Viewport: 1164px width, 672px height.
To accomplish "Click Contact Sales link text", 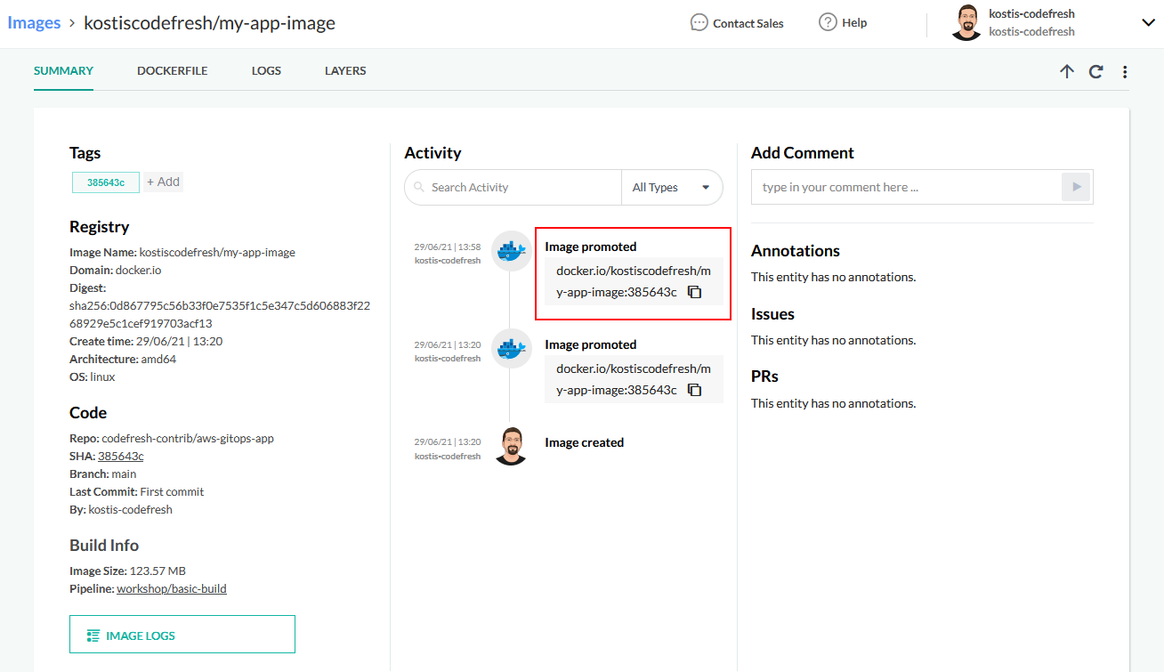I will (x=748, y=23).
